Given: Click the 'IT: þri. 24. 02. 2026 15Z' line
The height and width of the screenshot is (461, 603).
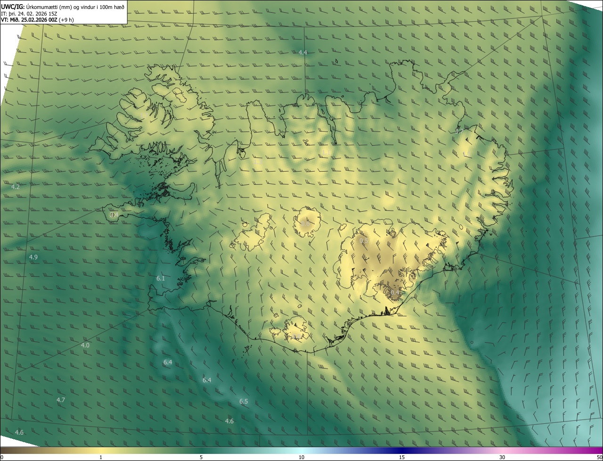Looking at the screenshot, I should (29, 13).
